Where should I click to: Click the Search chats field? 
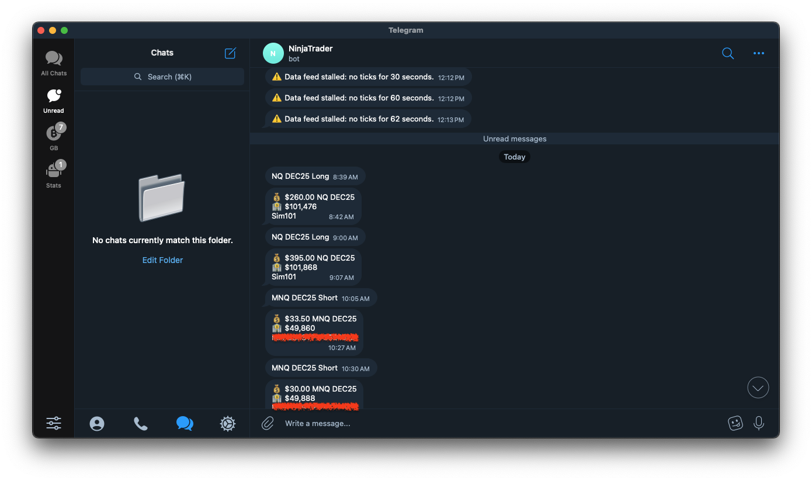(x=162, y=77)
